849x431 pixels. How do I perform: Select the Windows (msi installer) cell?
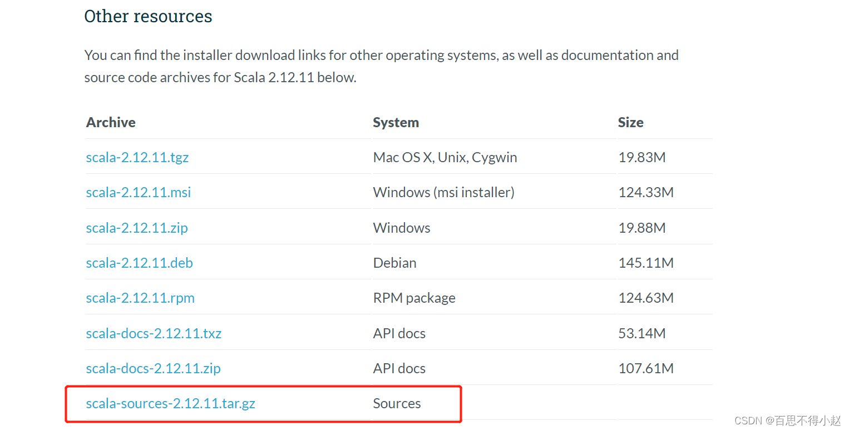(444, 192)
